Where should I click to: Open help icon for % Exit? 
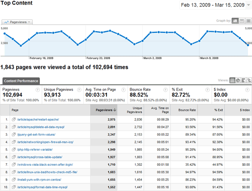(208, 90)
